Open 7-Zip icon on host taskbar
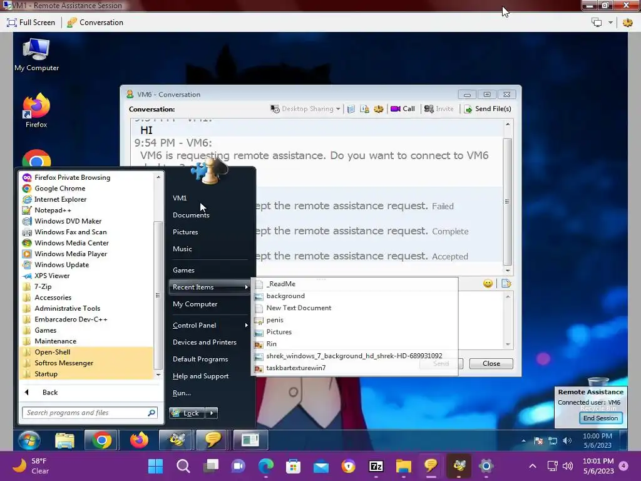The width and height of the screenshot is (641, 481). tap(376, 466)
